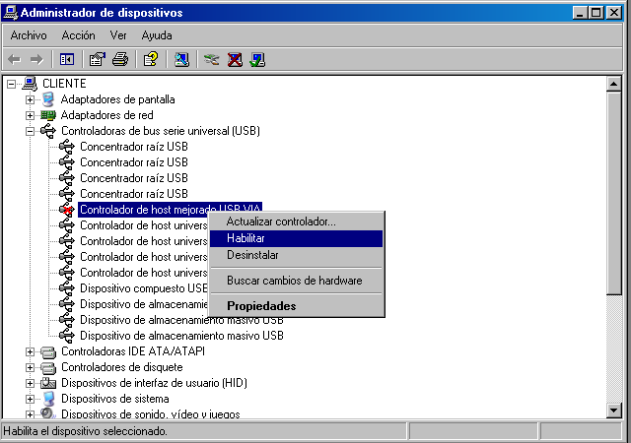Viewport: 631px width, 443px height.
Task: Toggle the show/hide console tree icon
Action: [x=67, y=60]
